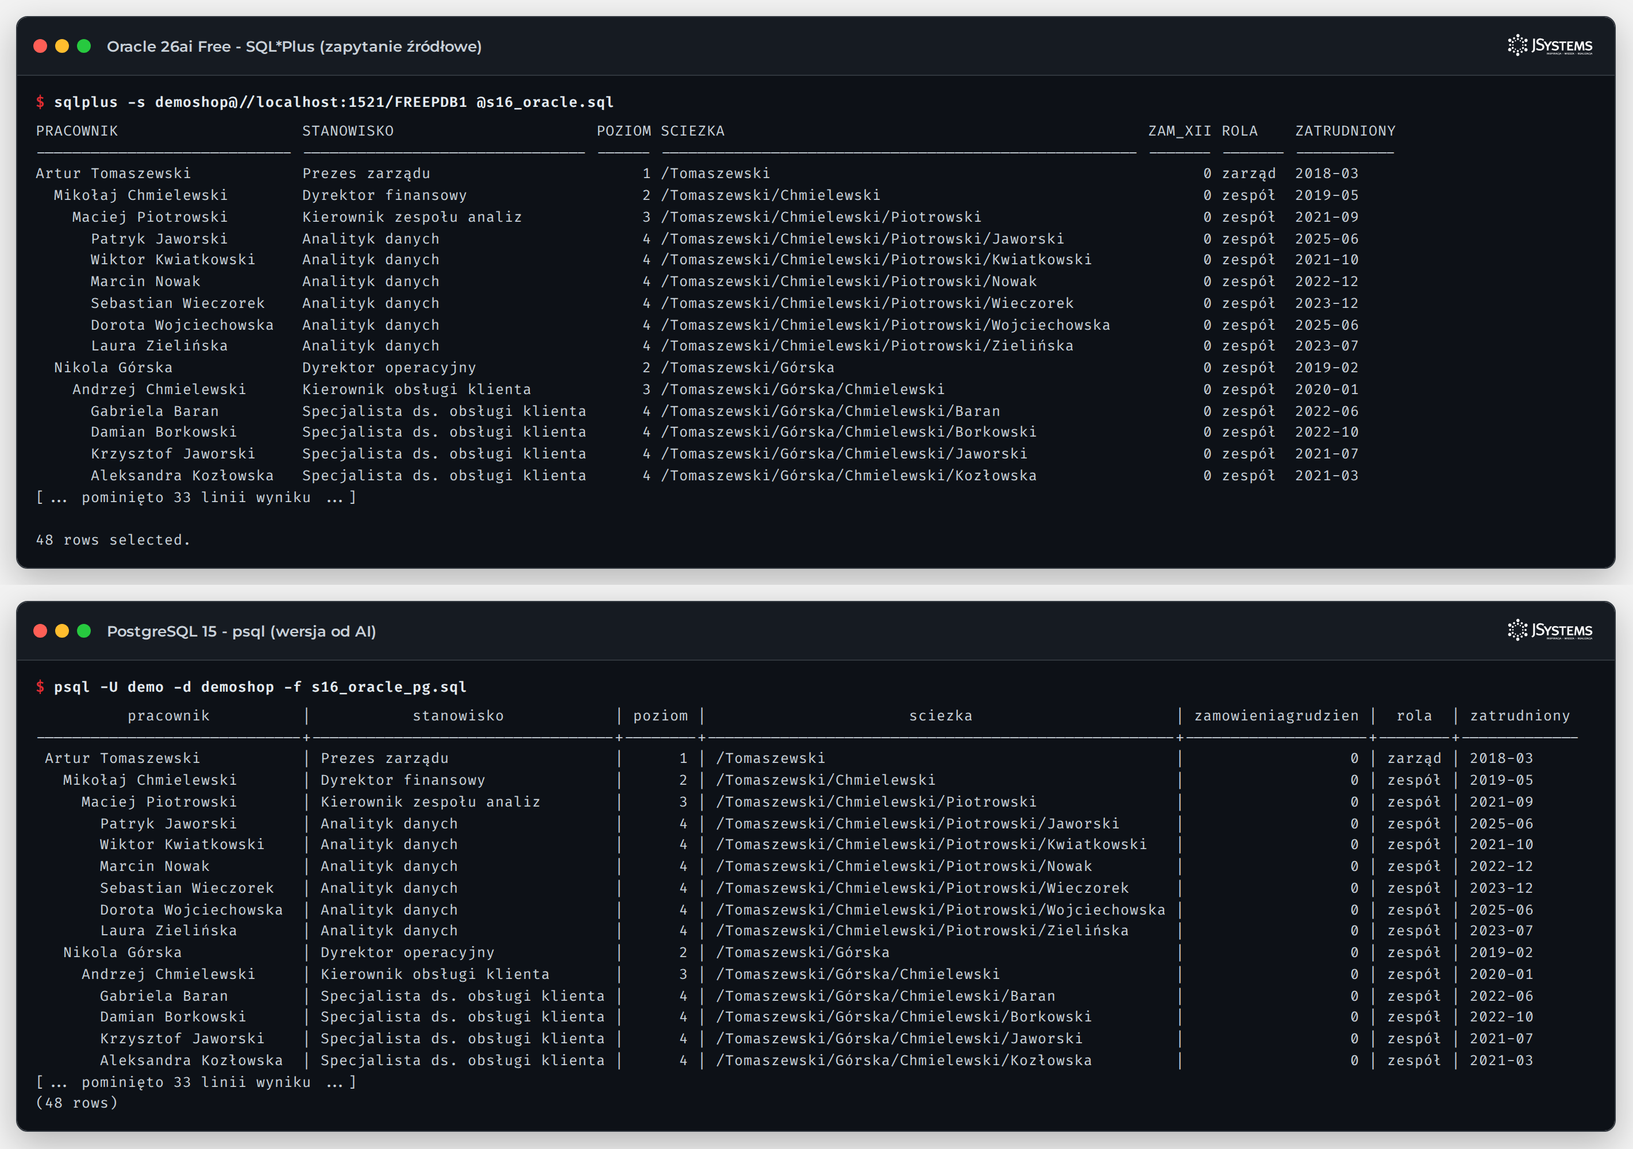The width and height of the screenshot is (1633, 1149).
Task: Click date '2018-03' in the psql output
Action: point(1501,759)
